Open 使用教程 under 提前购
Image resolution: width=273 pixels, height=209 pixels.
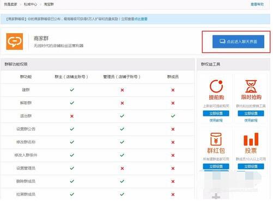coord(216,120)
